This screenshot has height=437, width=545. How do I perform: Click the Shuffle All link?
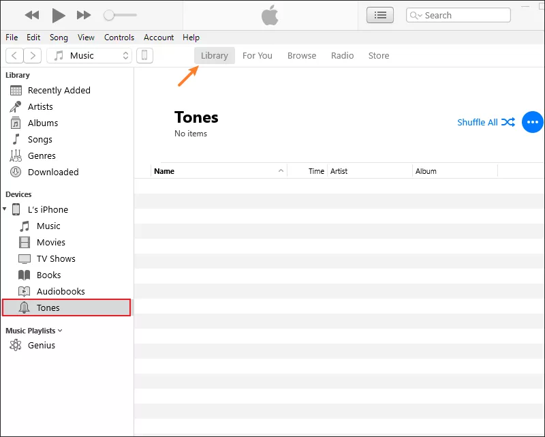[x=478, y=122]
